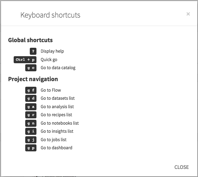The width and height of the screenshot is (198, 177).
Task: Click the g f shortcut badge
Action: (31, 90)
